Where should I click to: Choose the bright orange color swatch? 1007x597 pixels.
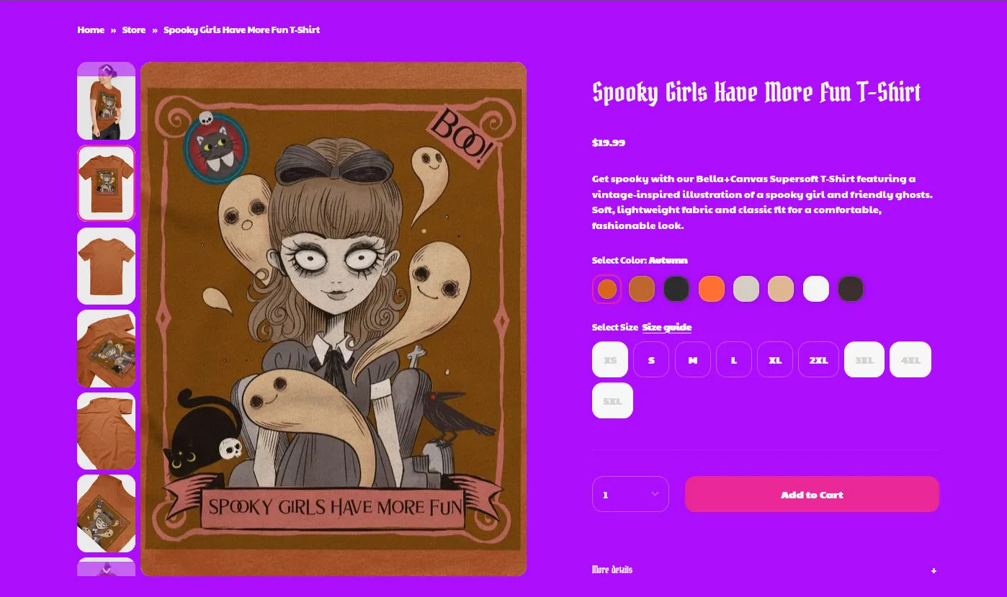[712, 289]
